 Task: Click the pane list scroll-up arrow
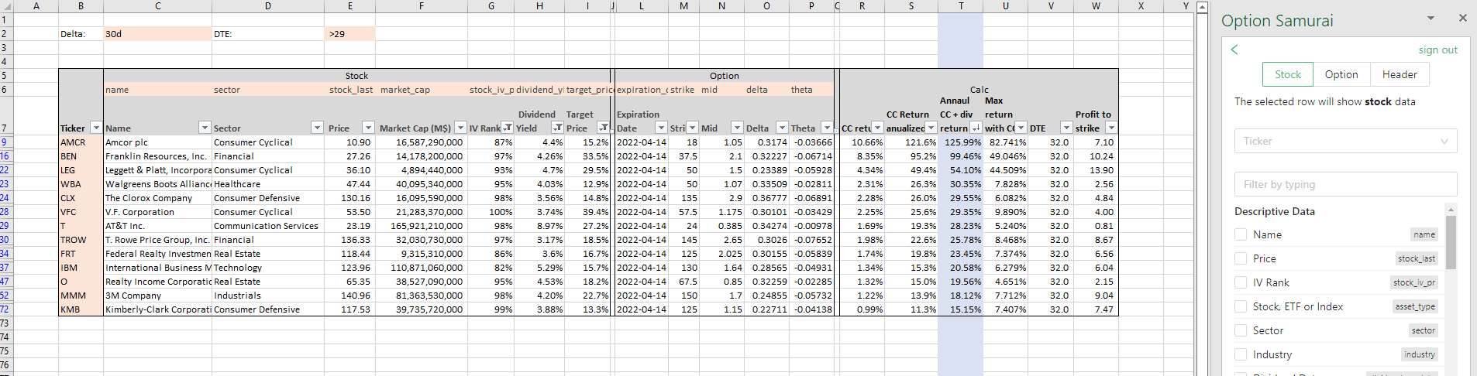[1451, 209]
